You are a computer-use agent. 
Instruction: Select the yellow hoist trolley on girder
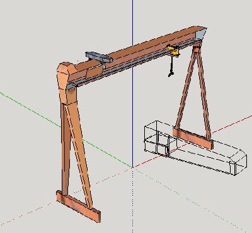coord(174,51)
